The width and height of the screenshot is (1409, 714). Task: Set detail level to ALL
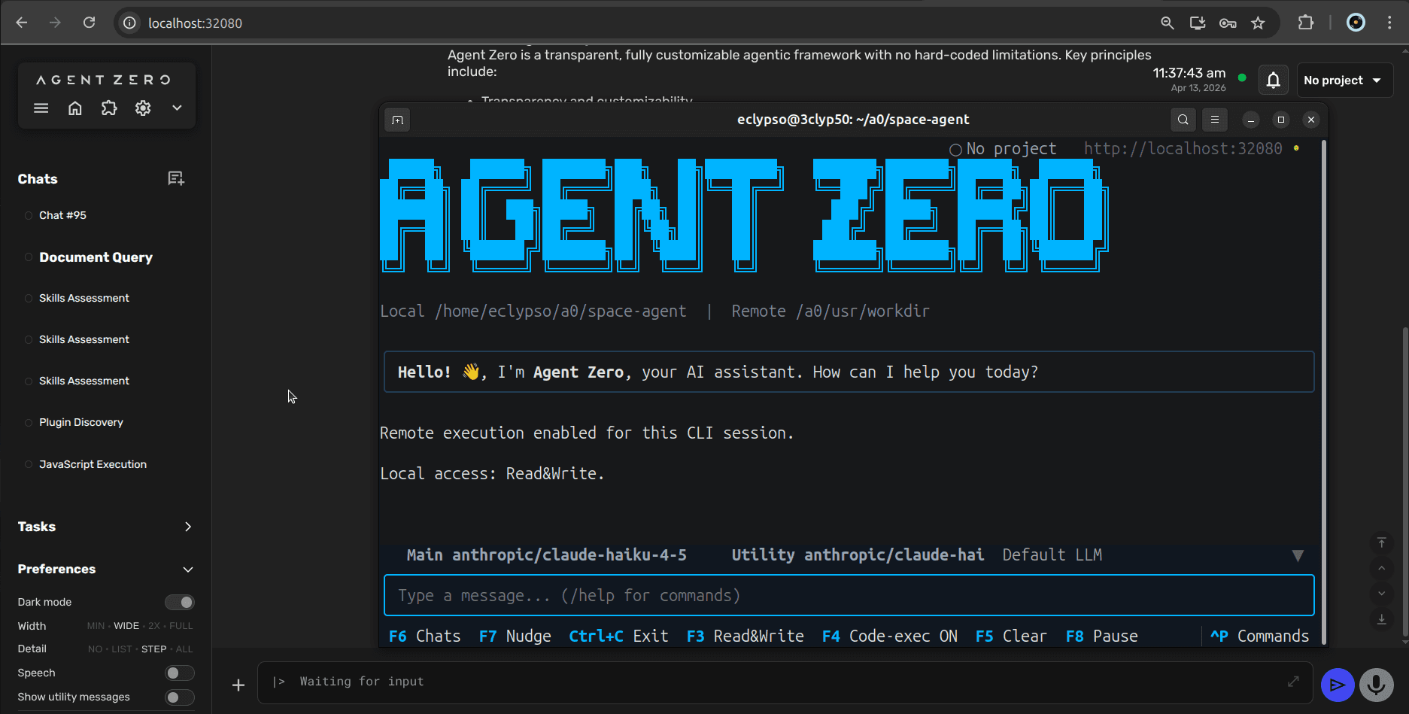pyautogui.click(x=184, y=649)
